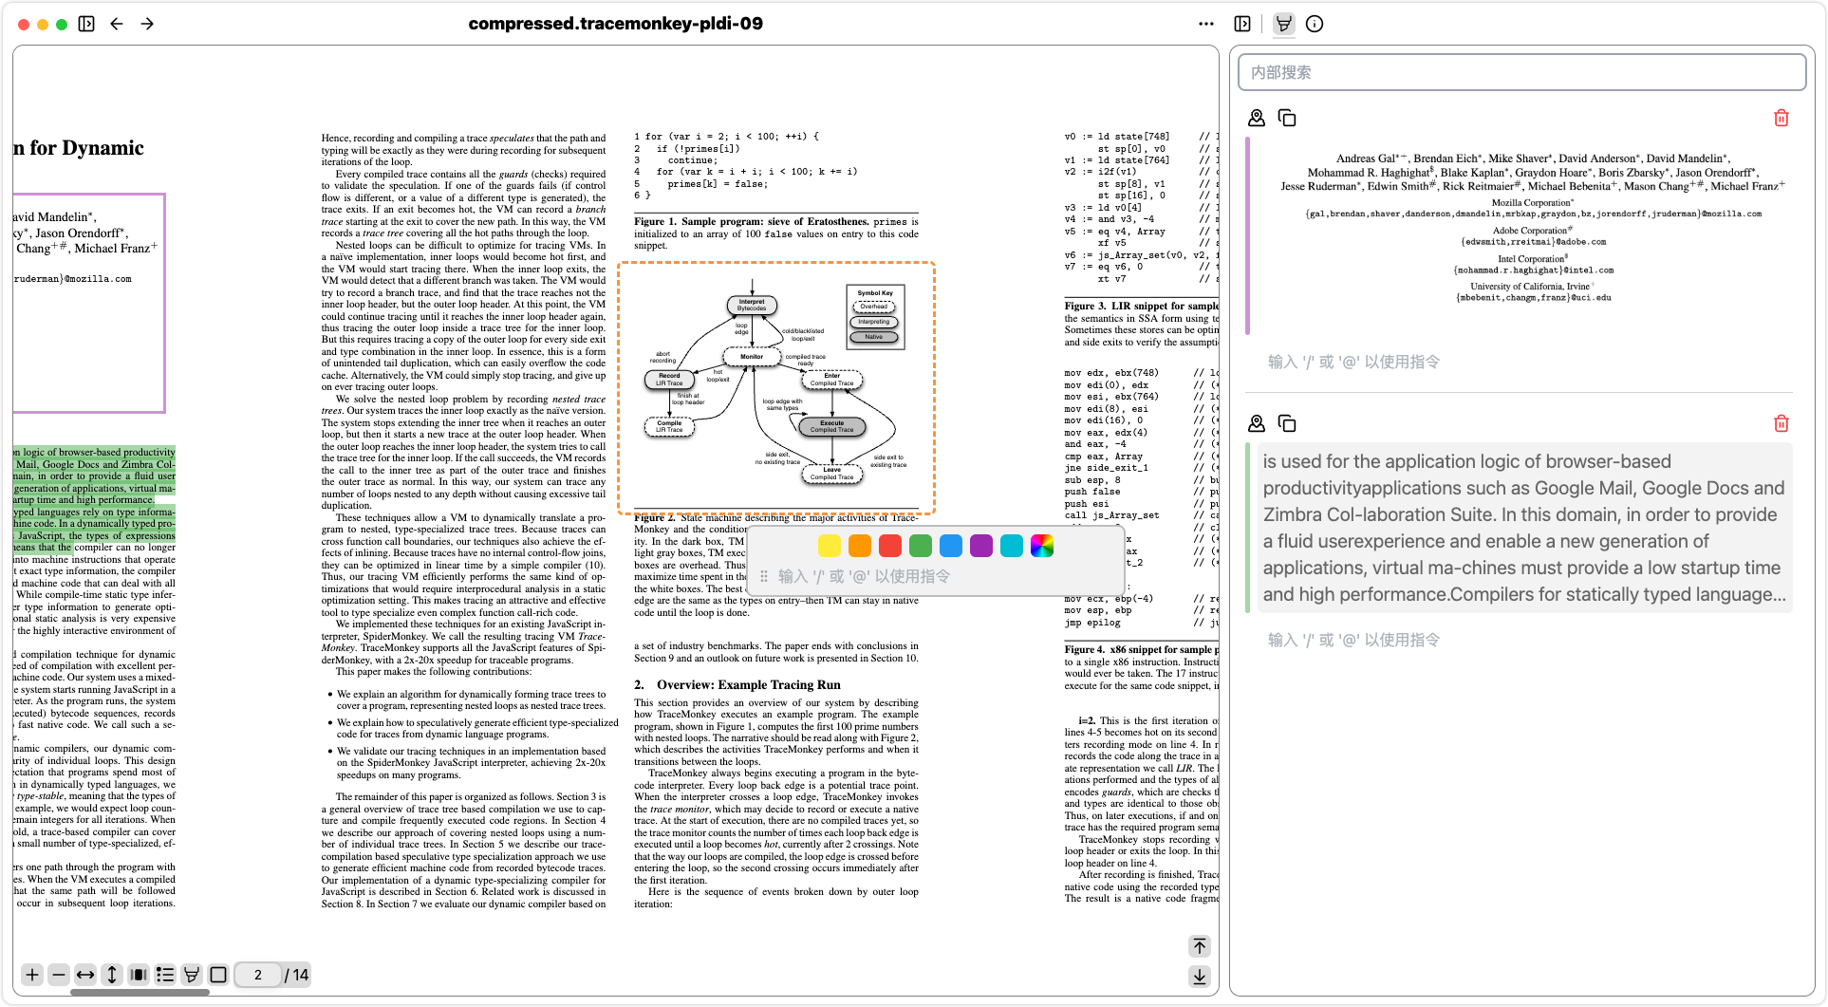The width and height of the screenshot is (1828, 1007).
Task: Click the document title compressed.tracemonkey-pldi-09
Action: [615, 24]
